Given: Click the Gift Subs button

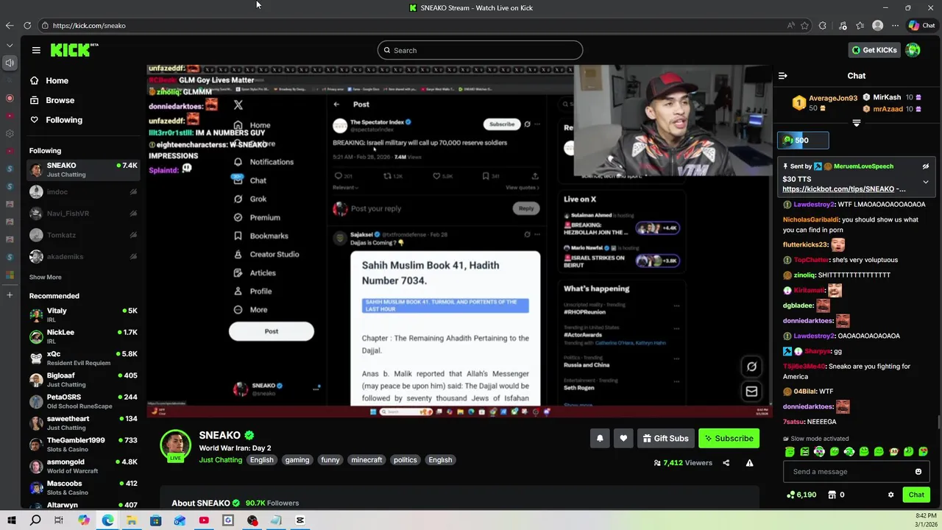Looking at the screenshot, I should tap(665, 438).
